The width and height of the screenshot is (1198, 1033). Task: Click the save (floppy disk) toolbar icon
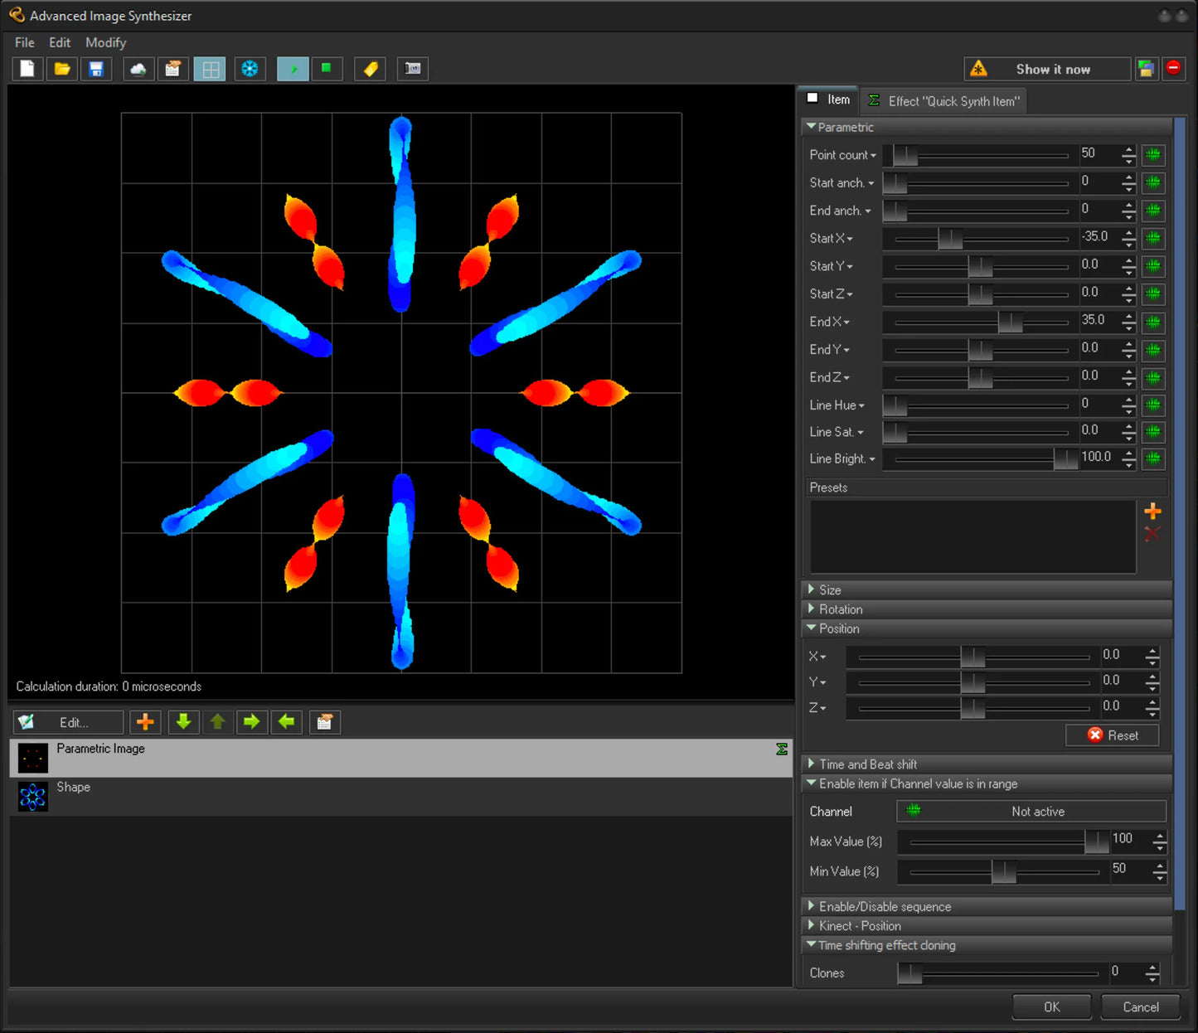click(96, 69)
